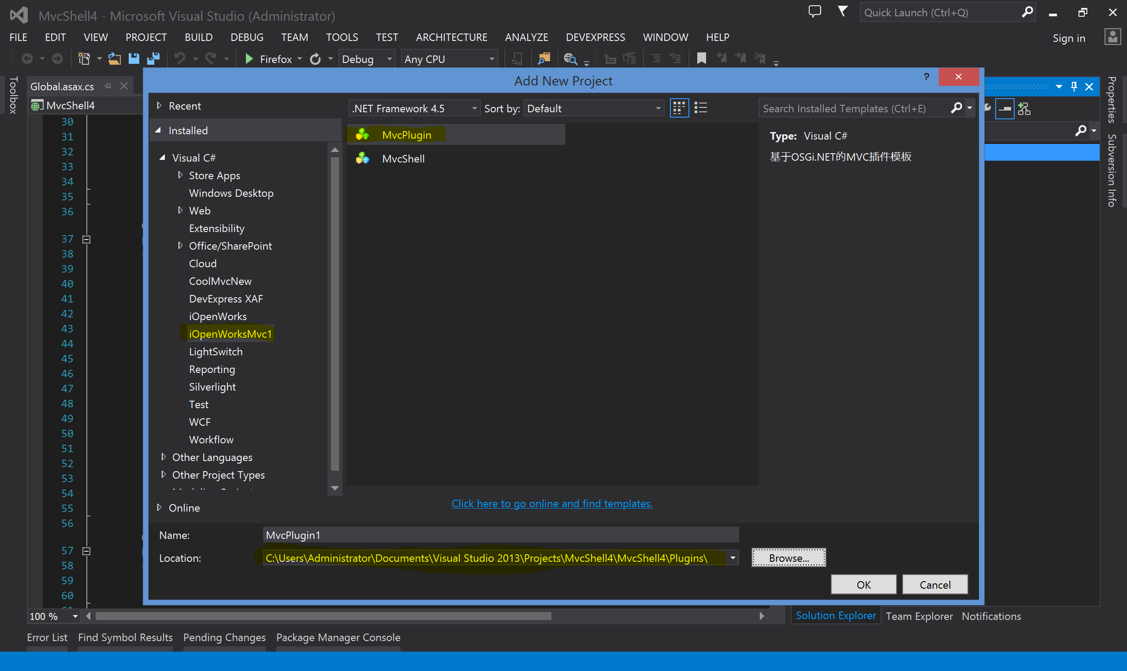Click the Solution Explorer view class diagram icon
Image resolution: width=1127 pixels, height=671 pixels.
pyautogui.click(x=1024, y=108)
